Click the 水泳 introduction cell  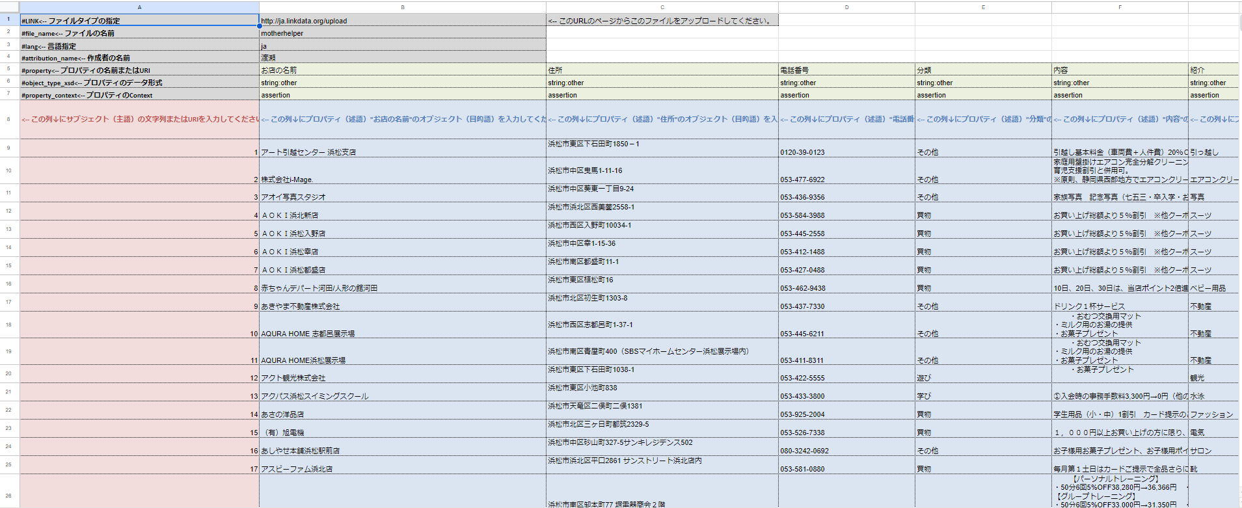click(x=1215, y=392)
